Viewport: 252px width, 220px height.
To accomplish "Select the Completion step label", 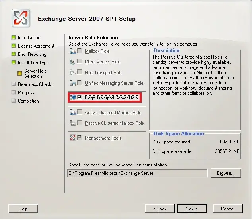I will pos(28,101).
